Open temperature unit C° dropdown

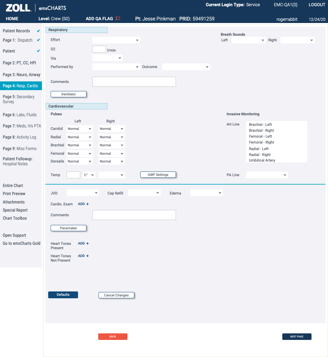(89, 175)
